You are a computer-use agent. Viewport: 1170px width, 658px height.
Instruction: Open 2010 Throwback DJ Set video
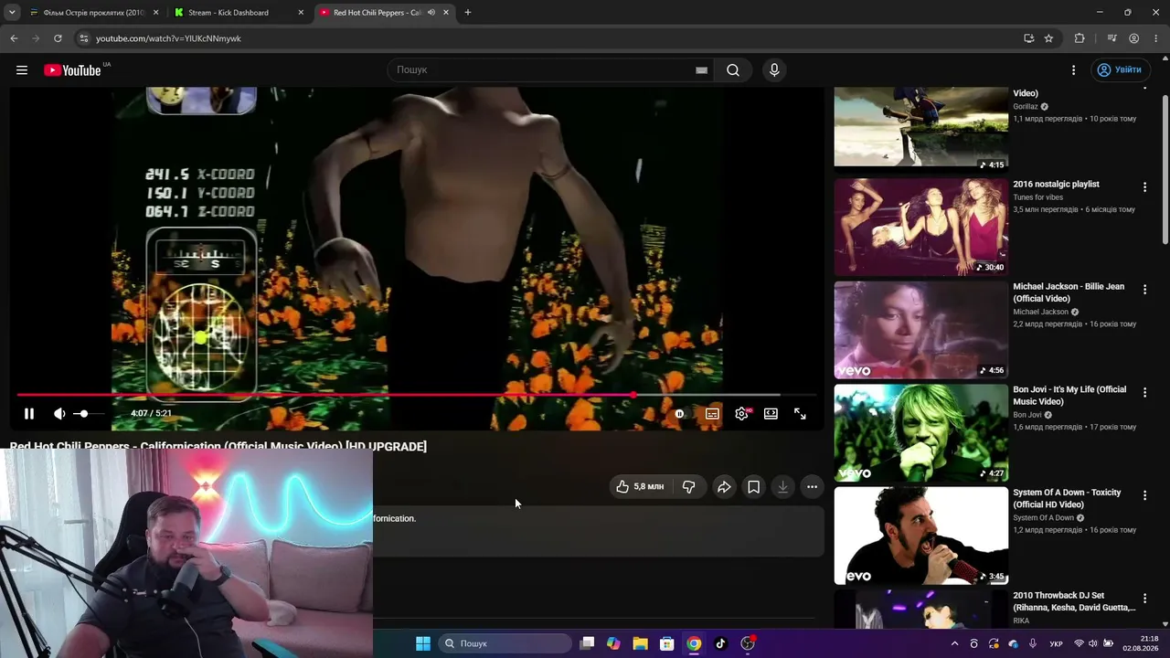pyautogui.click(x=920, y=610)
